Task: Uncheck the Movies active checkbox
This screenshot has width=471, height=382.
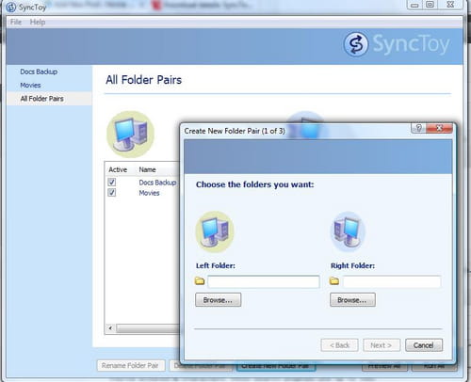Action: pos(112,192)
